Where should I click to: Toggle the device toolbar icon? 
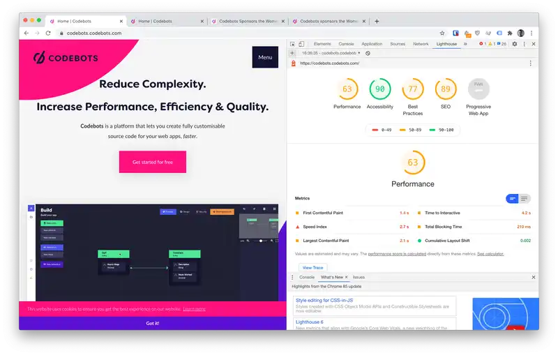tap(301, 44)
